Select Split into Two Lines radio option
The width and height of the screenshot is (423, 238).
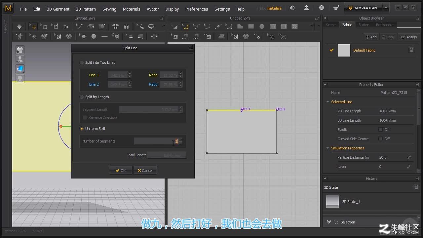pos(82,62)
